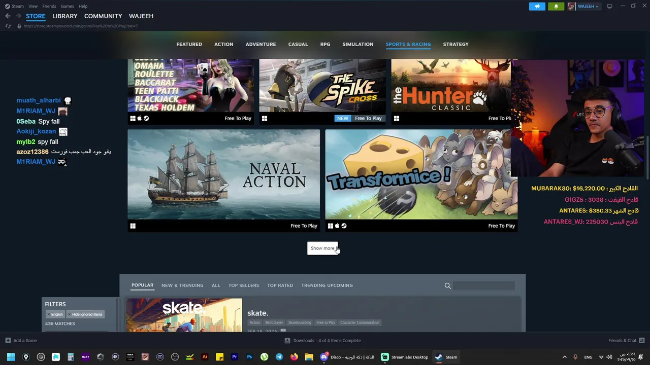Viewport: 650px width, 365px height.
Task: Open the Friends menu
Action: (49, 6)
